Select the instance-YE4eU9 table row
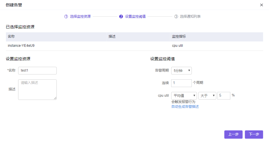 coord(134,46)
